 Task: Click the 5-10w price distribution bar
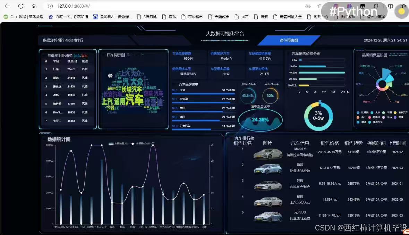coord(312,66)
